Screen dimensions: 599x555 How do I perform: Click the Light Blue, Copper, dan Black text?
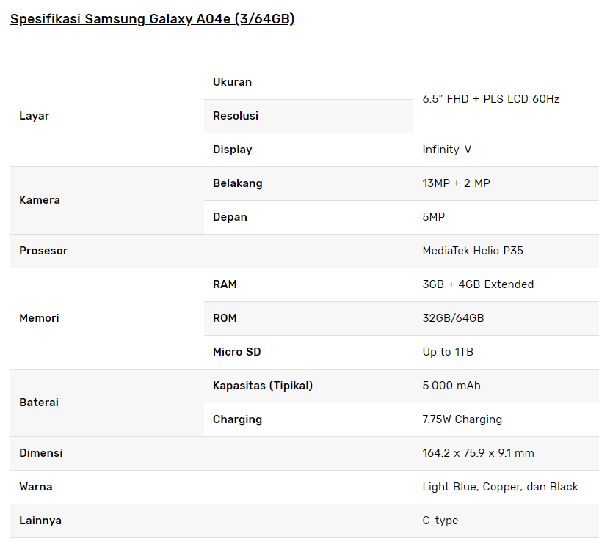500,487
